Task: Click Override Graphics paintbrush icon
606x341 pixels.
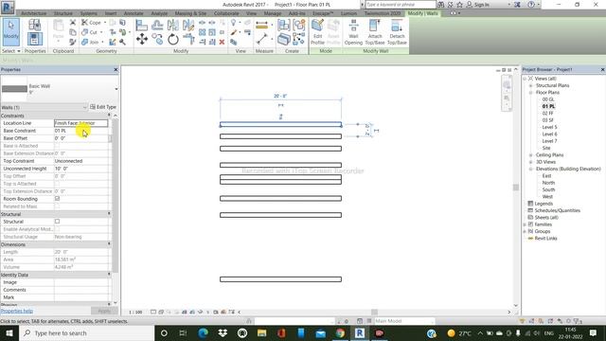Action: [234, 33]
